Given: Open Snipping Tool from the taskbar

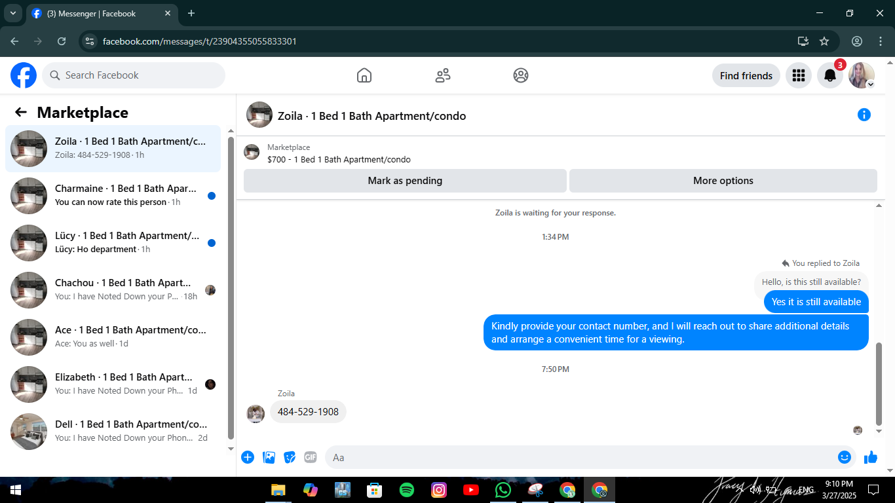Looking at the screenshot, I should 535,490.
